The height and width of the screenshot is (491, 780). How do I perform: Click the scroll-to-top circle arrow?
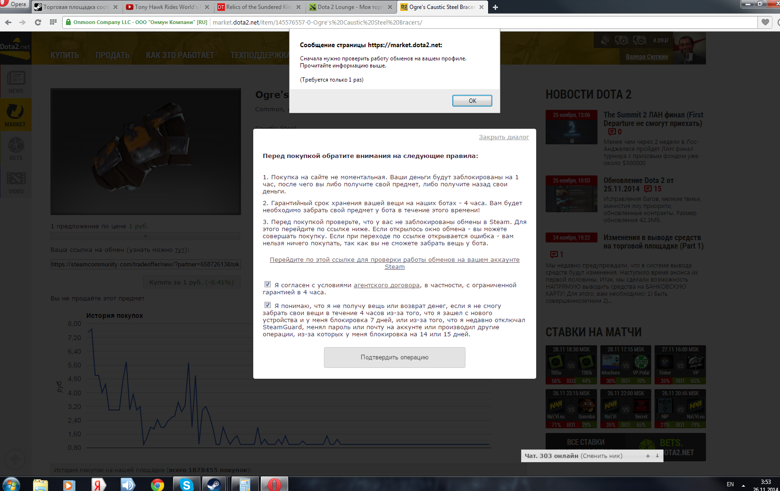[x=15, y=459]
